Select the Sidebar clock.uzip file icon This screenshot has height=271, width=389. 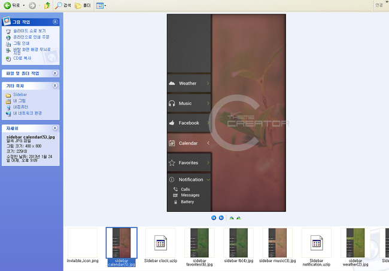[x=160, y=243]
